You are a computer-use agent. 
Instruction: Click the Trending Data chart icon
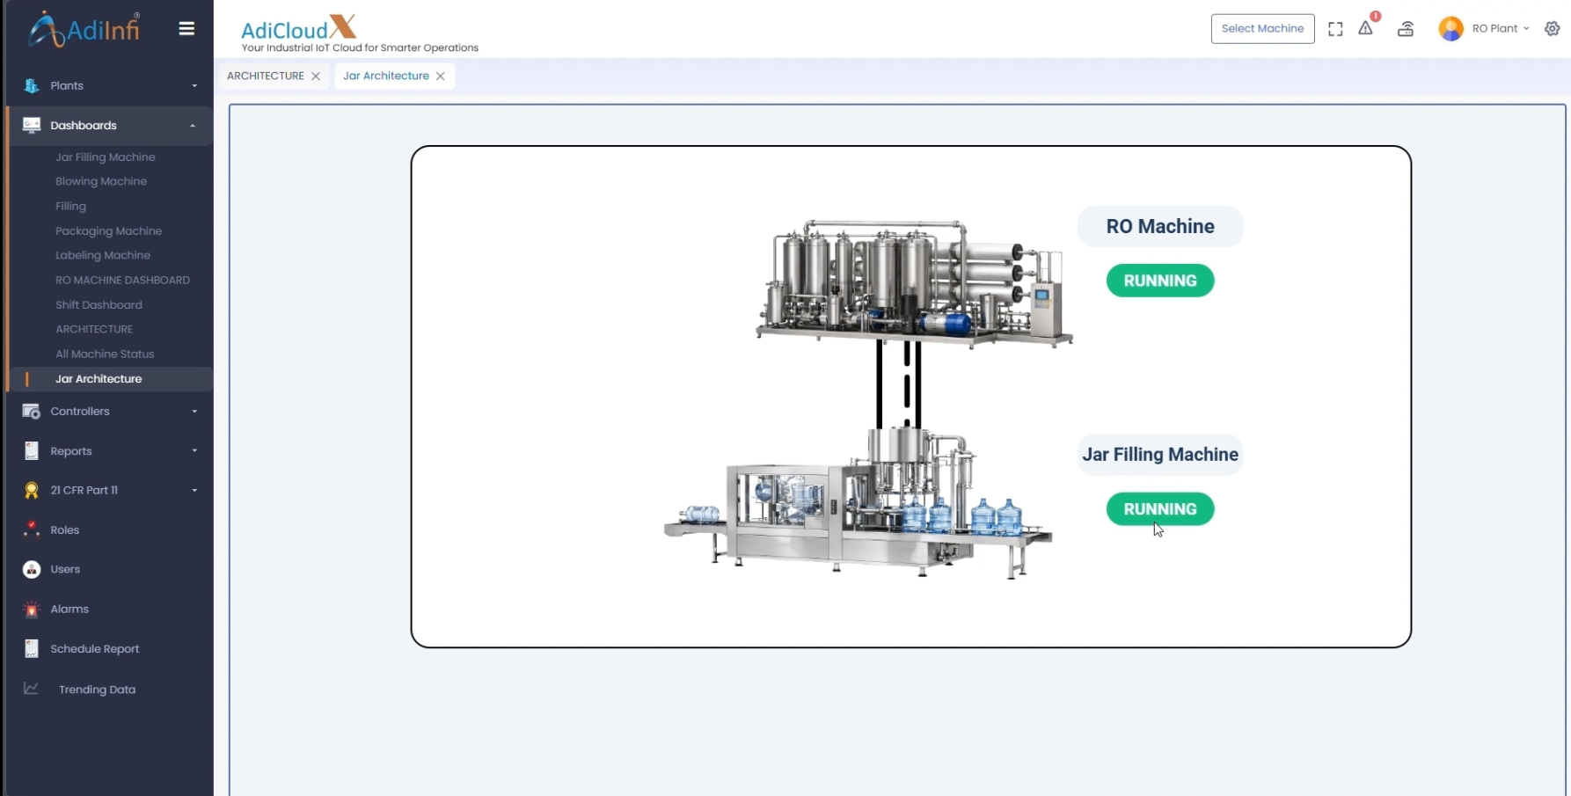coord(31,689)
